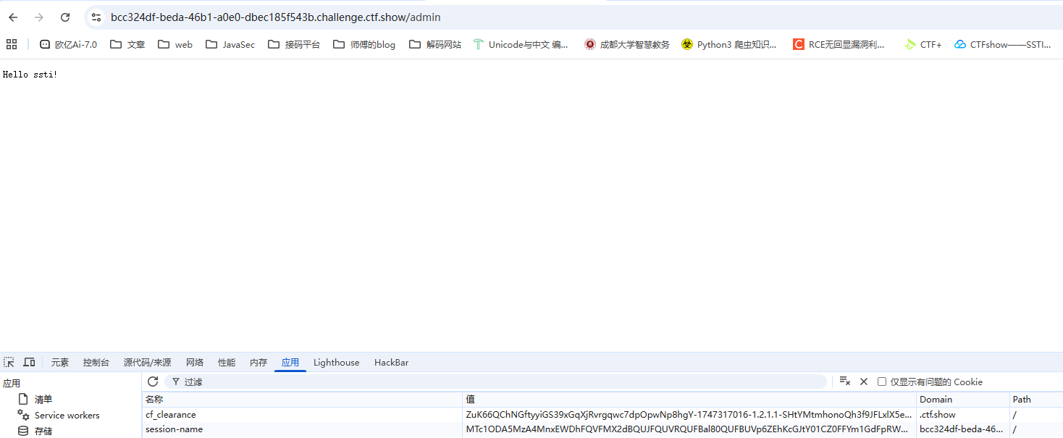Open the CTFshow SSTI bookmark
This screenshot has height=438, width=1063.
click(1003, 44)
